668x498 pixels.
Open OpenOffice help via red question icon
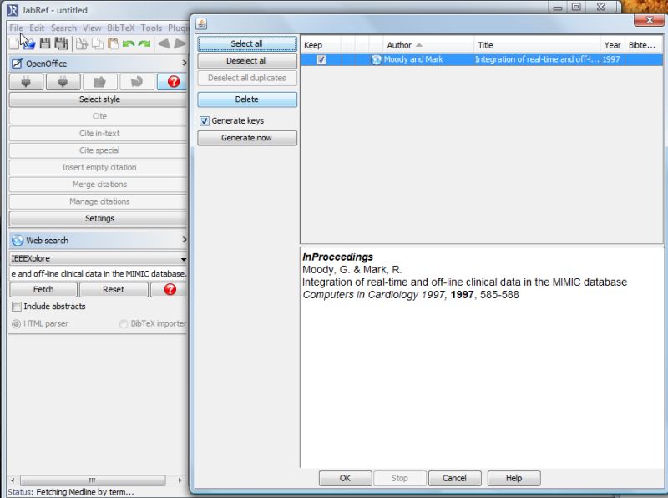point(173,81)
